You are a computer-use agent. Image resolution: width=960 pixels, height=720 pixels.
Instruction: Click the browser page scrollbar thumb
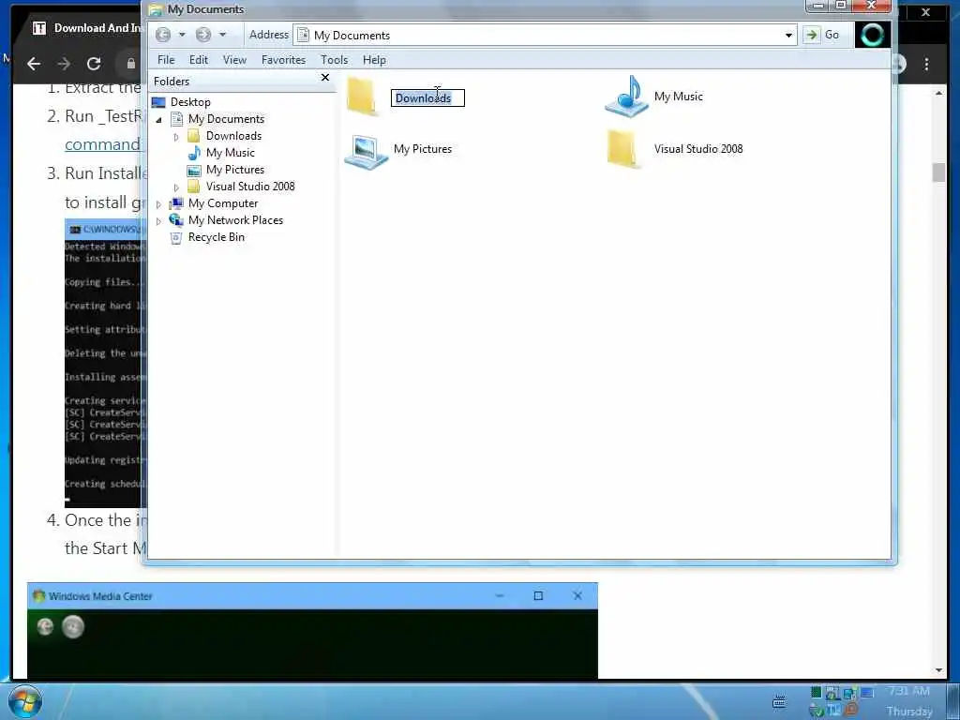(x=939, y=172)
